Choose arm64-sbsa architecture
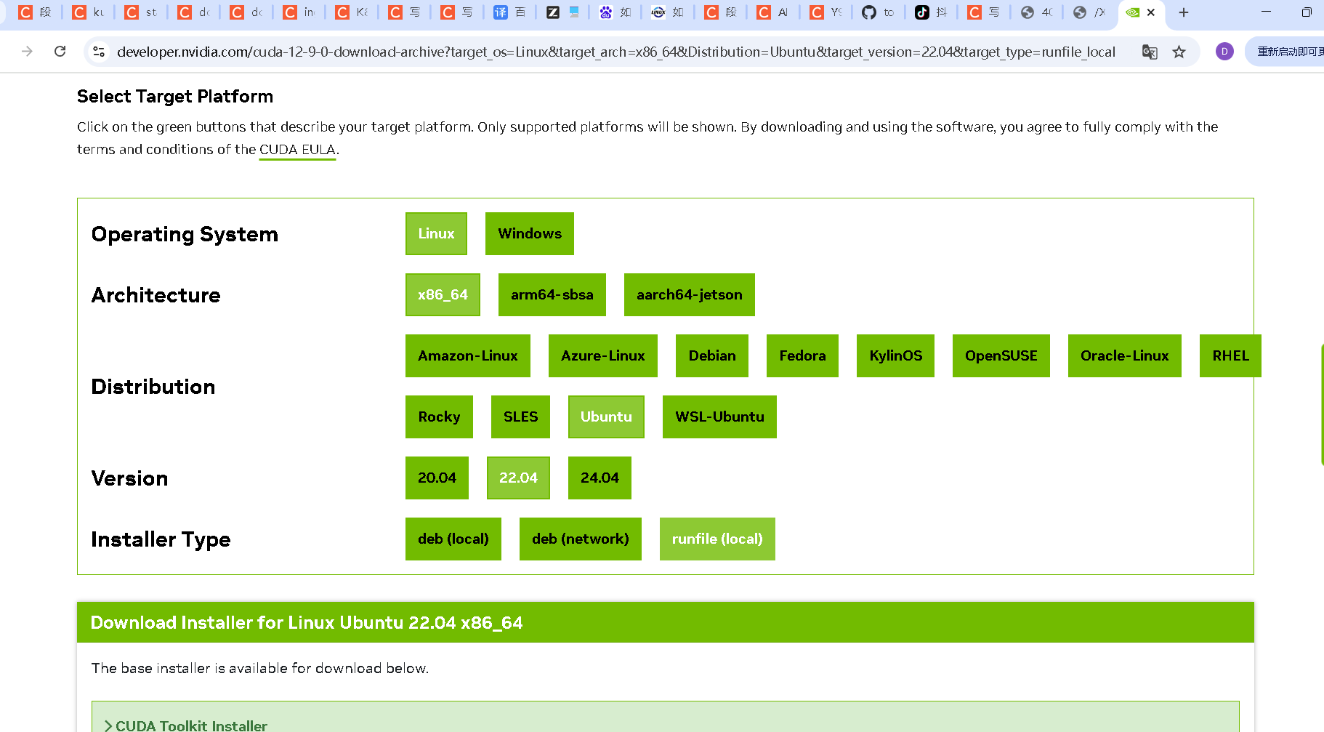The height and width of the screenshot is (732, 1324). coord(552,294)
